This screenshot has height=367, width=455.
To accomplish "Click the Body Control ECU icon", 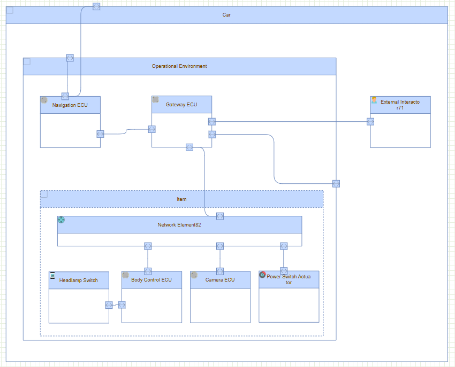I will coord(125,275).
